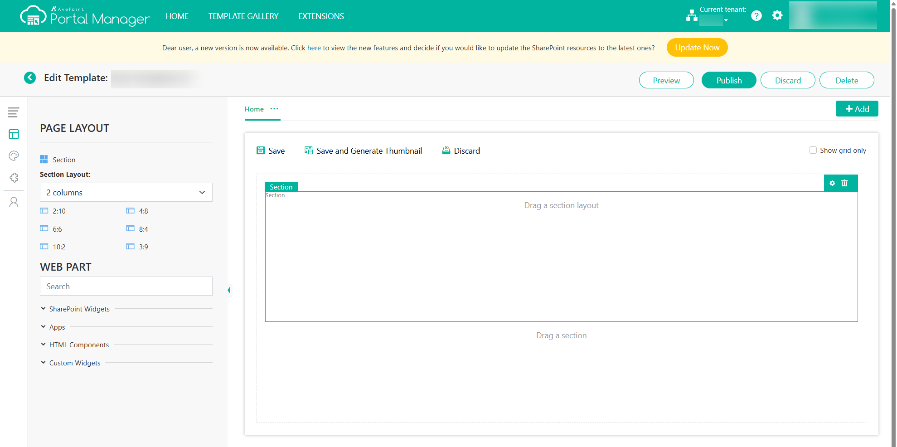The width and height of the screenshot is (897, 447).
Task: Enable the Show grid only checkbox
Action: [813, 150]
